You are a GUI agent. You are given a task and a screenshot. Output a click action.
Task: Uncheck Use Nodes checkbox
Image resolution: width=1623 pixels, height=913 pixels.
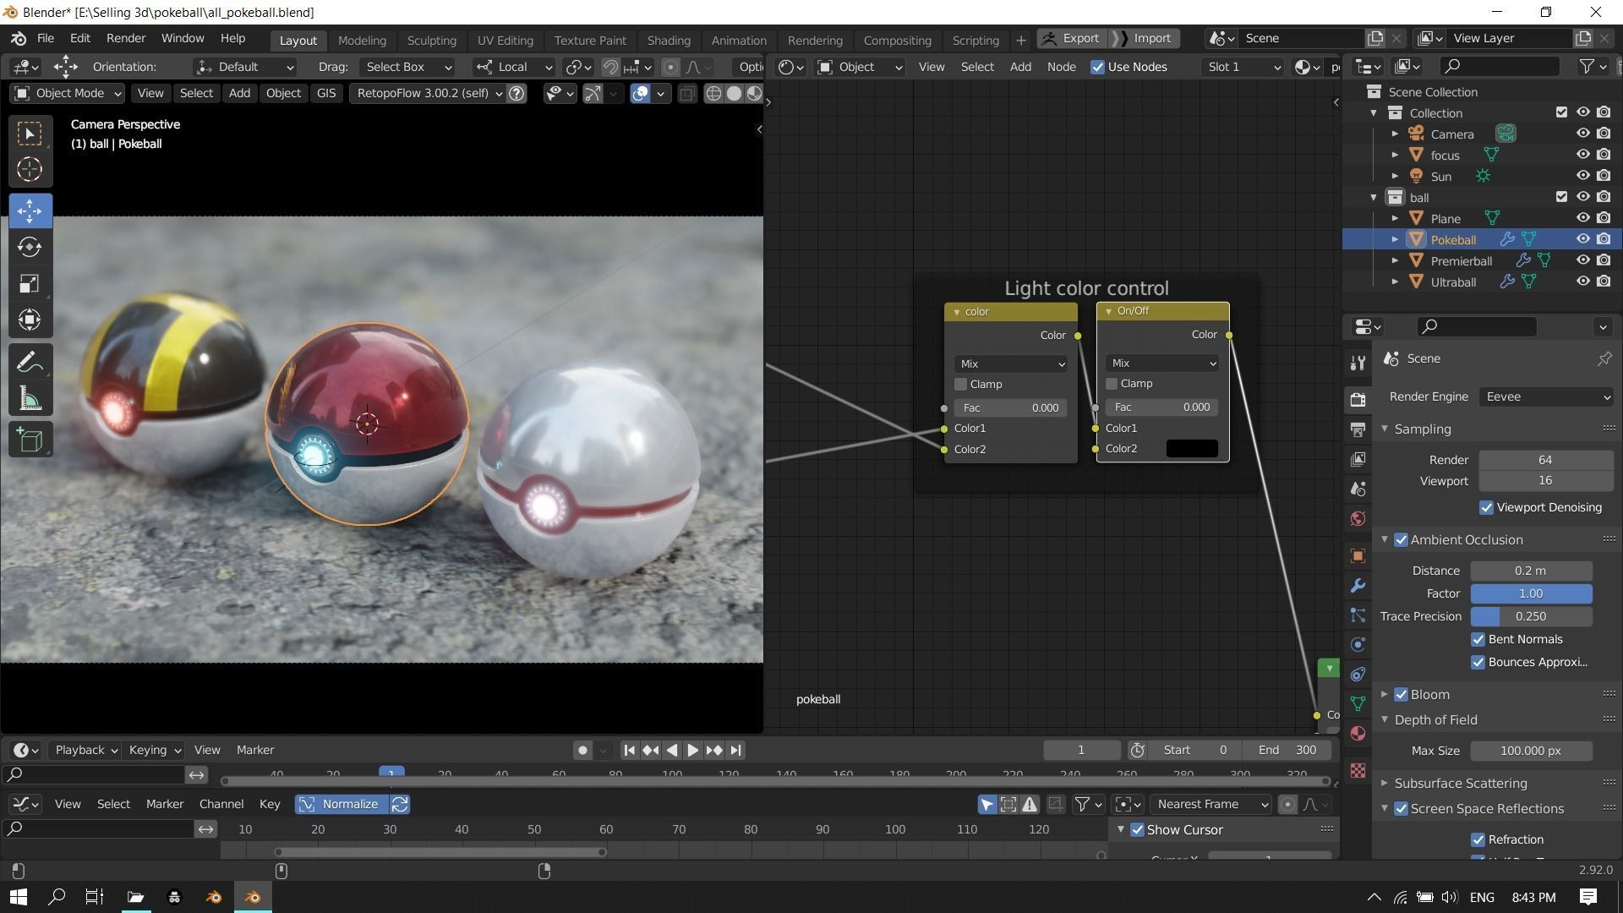tap(1097, 67)
